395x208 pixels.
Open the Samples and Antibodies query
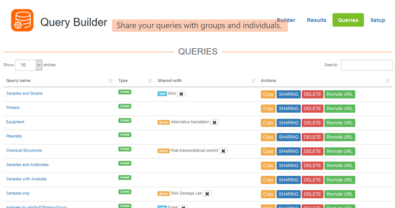27,165
